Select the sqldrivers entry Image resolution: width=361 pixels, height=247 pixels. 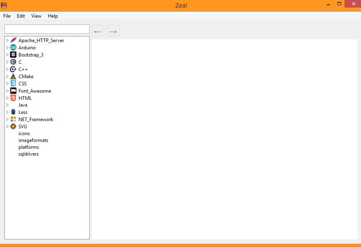(29, 154)
